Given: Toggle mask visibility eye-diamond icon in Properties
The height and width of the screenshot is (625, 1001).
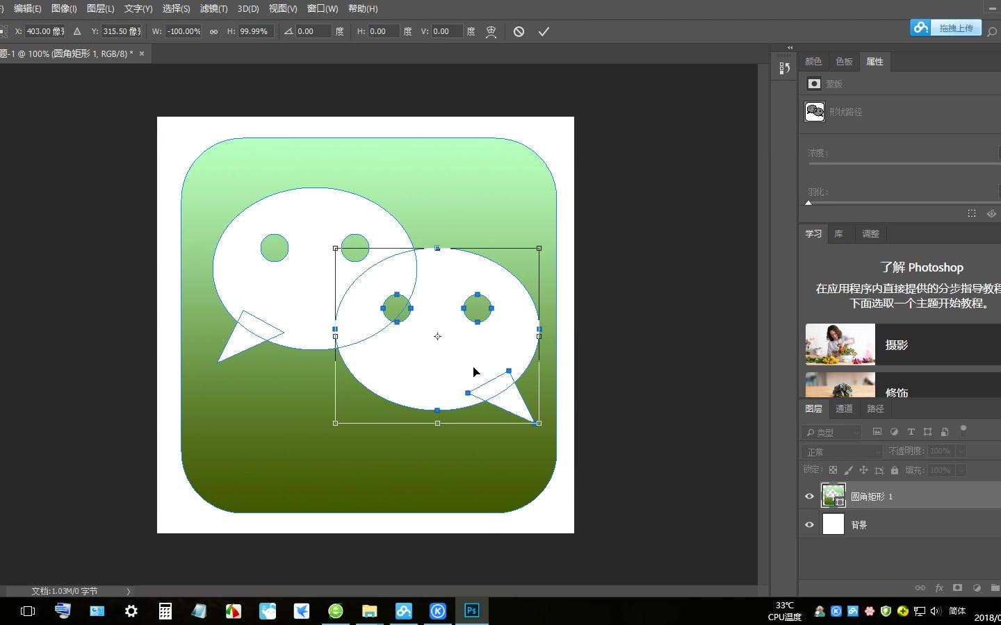Looking at the screenshot, I should [x=992, y=213].
